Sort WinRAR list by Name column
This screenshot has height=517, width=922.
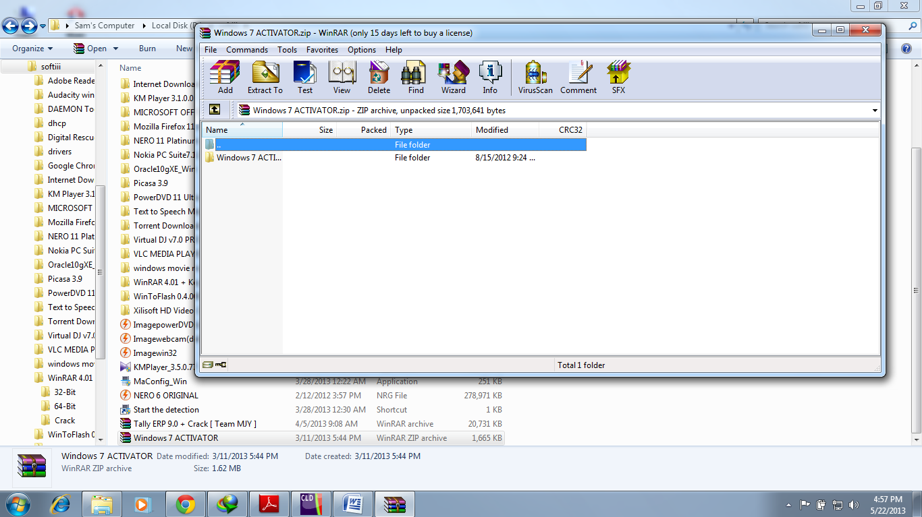click(x=242, y=130)
